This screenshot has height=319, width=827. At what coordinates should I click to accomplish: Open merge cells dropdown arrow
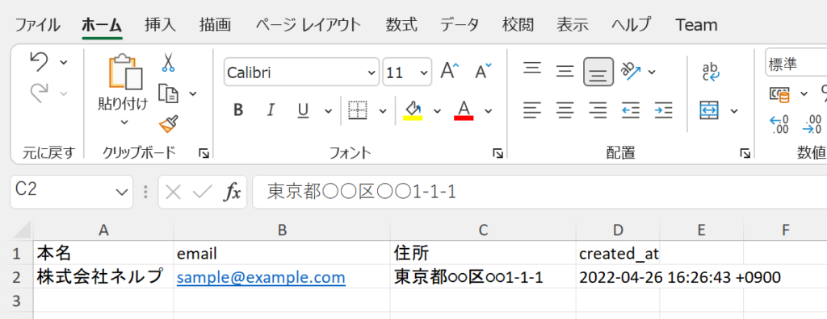point(734,111)
